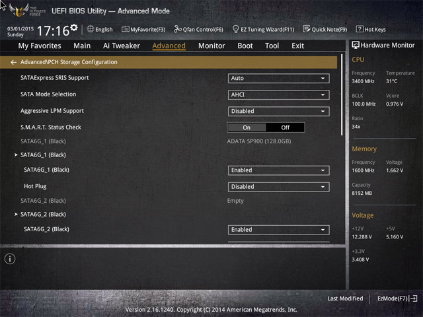Click EzMode(F7) button label
The width and height of the screenshot is (423, 317).
[x=393, y=299]
